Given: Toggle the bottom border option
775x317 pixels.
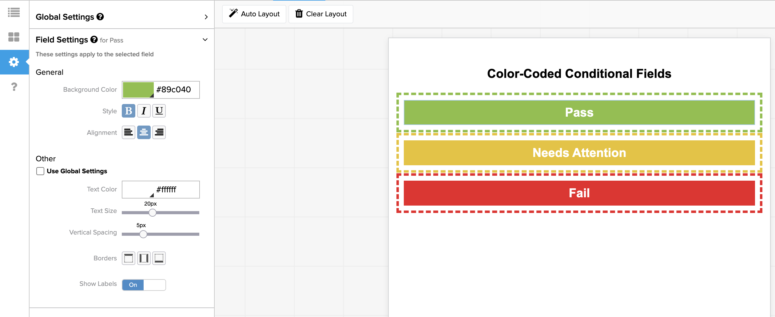Looking at the screenshot, I should 159,258.
